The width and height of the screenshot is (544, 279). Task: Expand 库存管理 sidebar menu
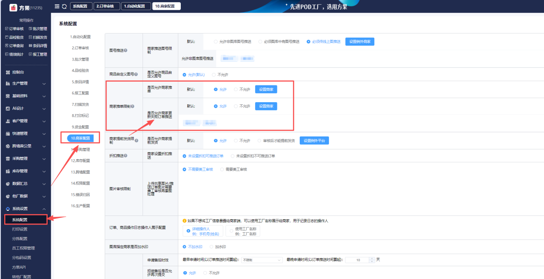25,171
